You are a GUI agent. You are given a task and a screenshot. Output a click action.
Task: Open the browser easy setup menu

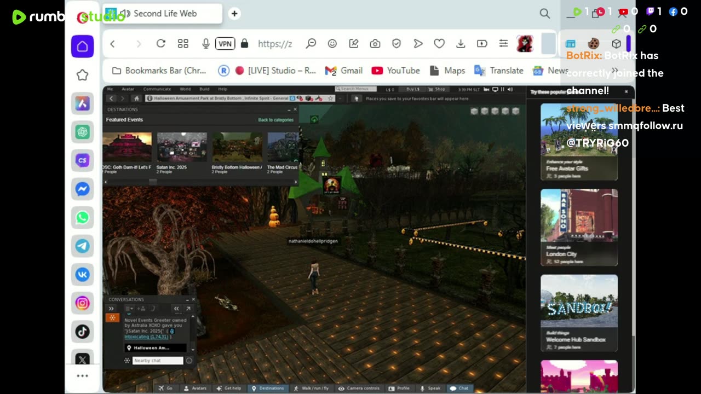[x=503, y=43]
